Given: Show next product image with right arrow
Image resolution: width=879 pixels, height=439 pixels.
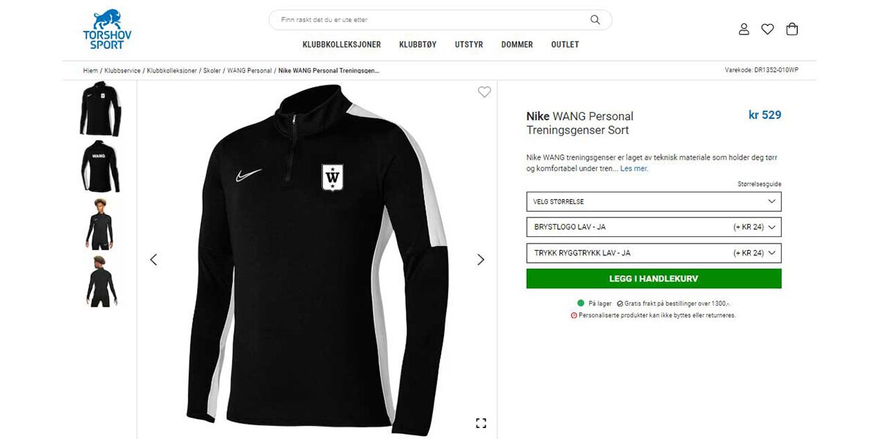Looking at the screenshot, I should pos(481,260).
